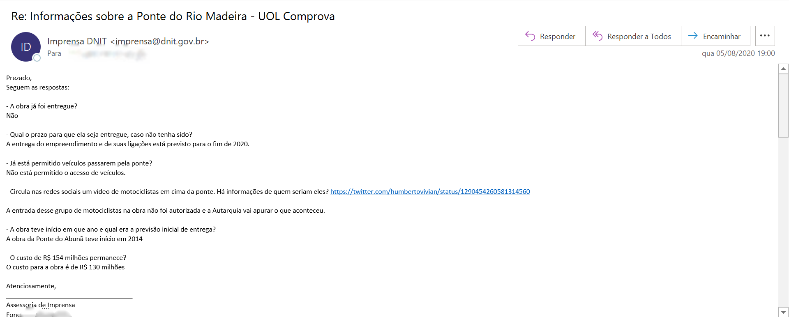Viewport: 789px width, 317px height.
Task: Open the twitter.com humbertovivian status link
Action: tap(430, 191)
